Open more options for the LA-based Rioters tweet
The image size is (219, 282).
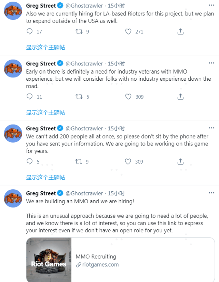pos(211,5)
